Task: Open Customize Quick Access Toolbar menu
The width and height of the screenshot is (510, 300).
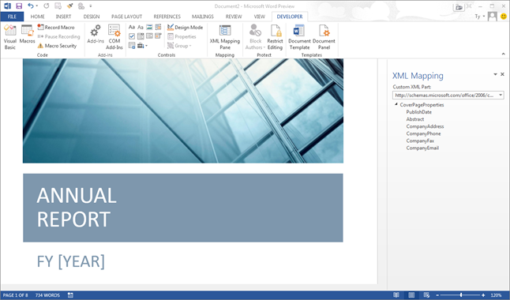Action: coord(91,6)
